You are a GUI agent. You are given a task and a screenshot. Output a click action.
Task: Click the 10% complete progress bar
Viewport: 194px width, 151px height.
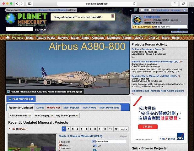[109, 142]
